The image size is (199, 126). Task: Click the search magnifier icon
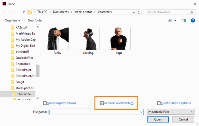pyautogui.click(x=192, y=12)
